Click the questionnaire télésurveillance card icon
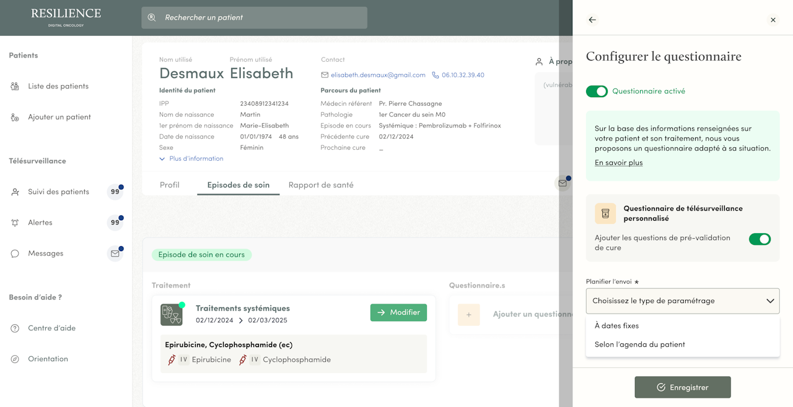 point(605,213)
